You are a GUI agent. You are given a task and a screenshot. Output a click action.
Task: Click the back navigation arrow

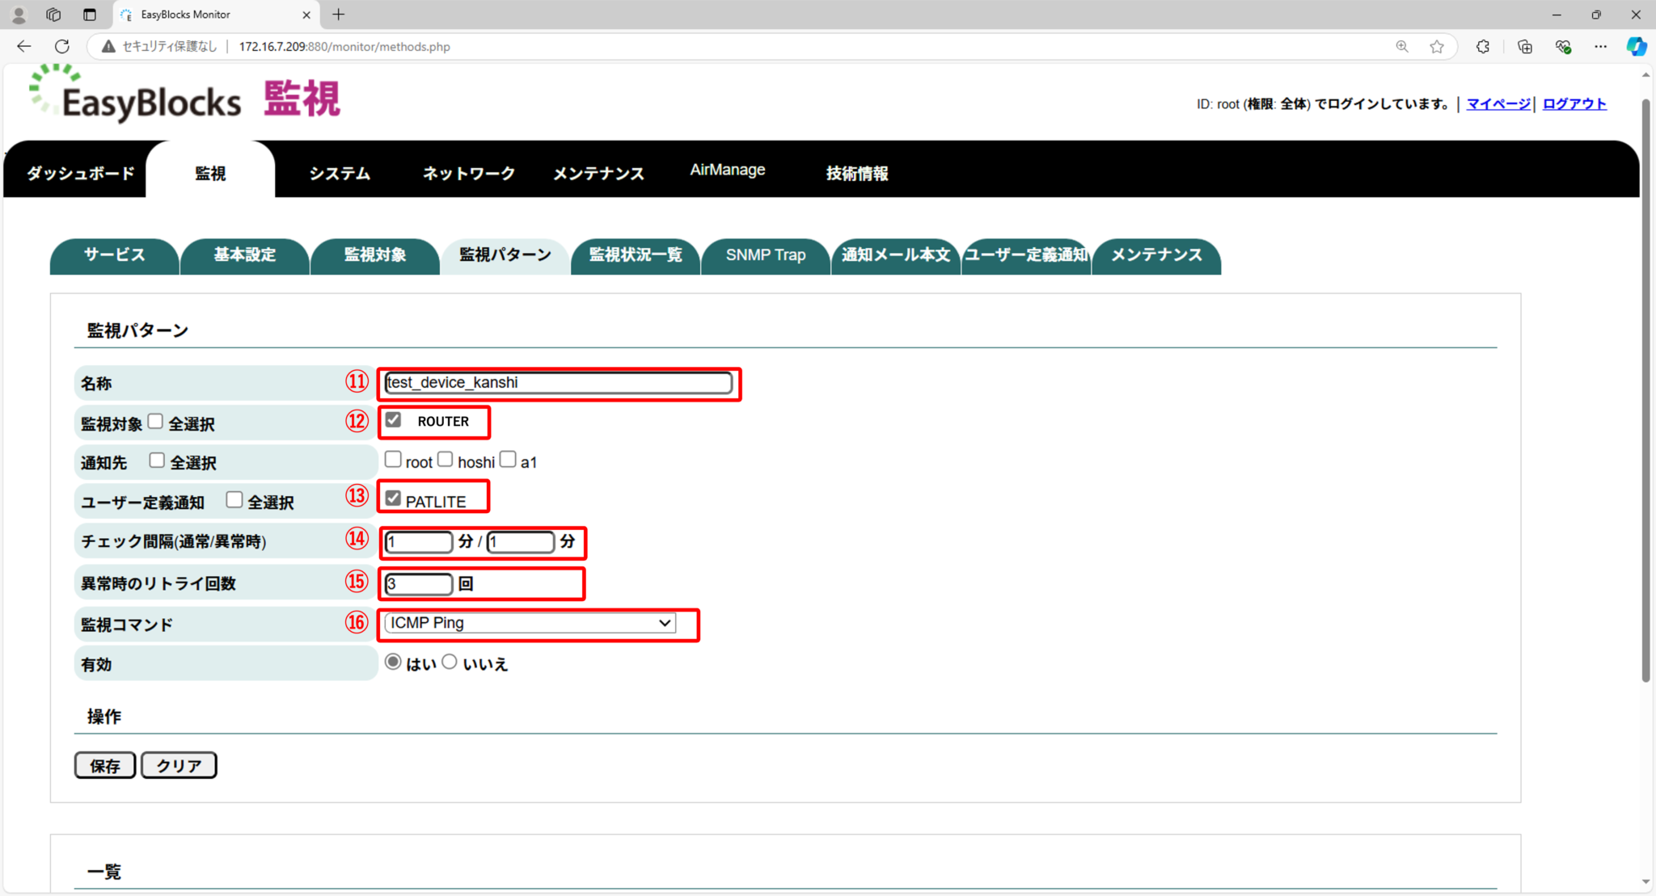tap(23, 46)
